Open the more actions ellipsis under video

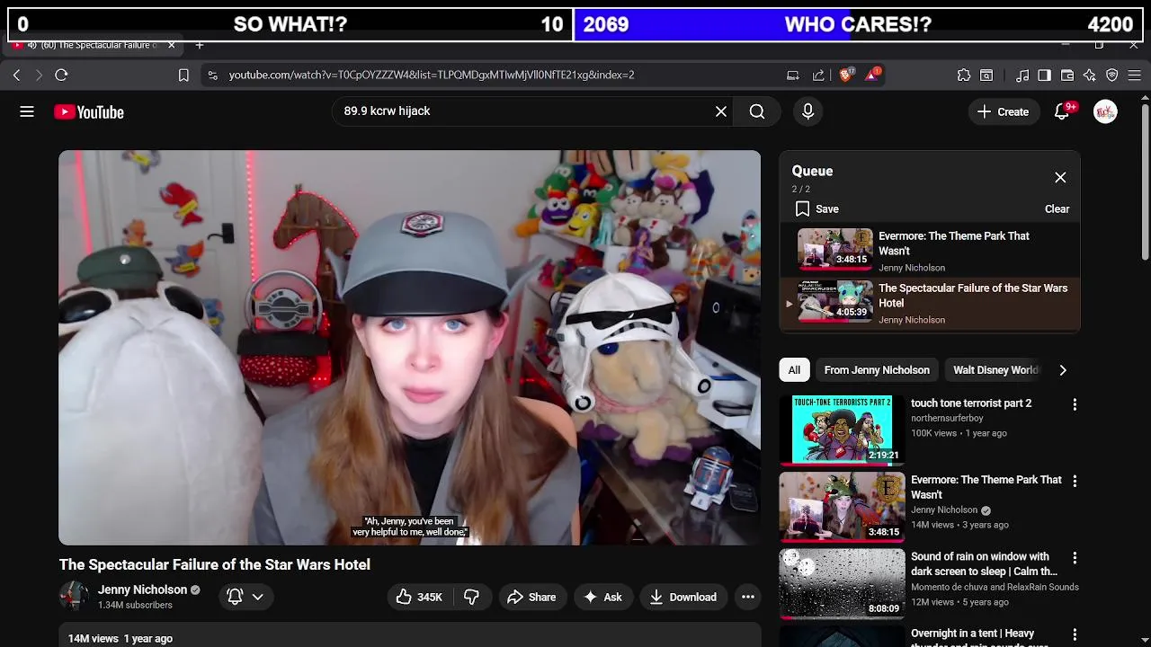point(747,597)
